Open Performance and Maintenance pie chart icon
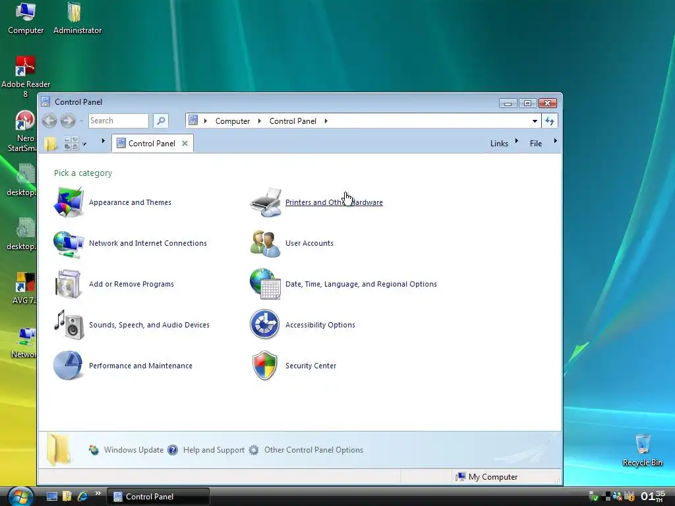 [68, 365]
